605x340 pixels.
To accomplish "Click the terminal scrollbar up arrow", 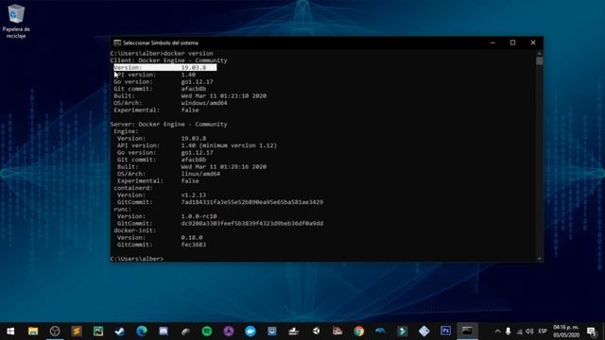I will coord(540,53).
